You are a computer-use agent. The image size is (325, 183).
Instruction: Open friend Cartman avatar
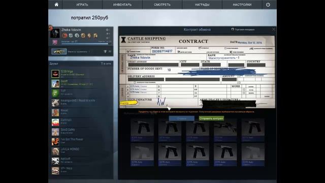coord(55,123)
